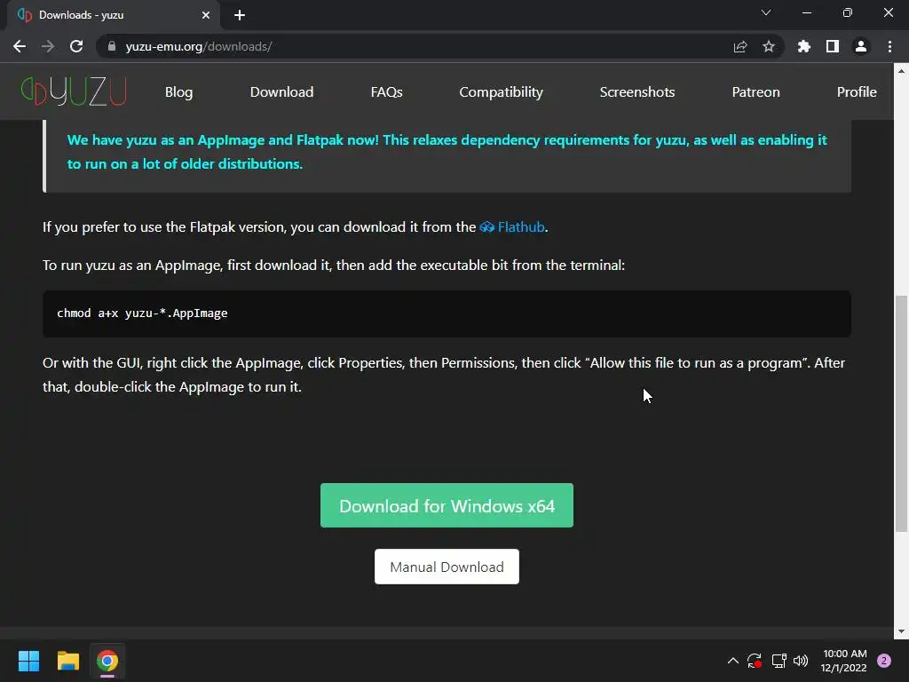Expand the tab search chevron

(x=766, y=12)
